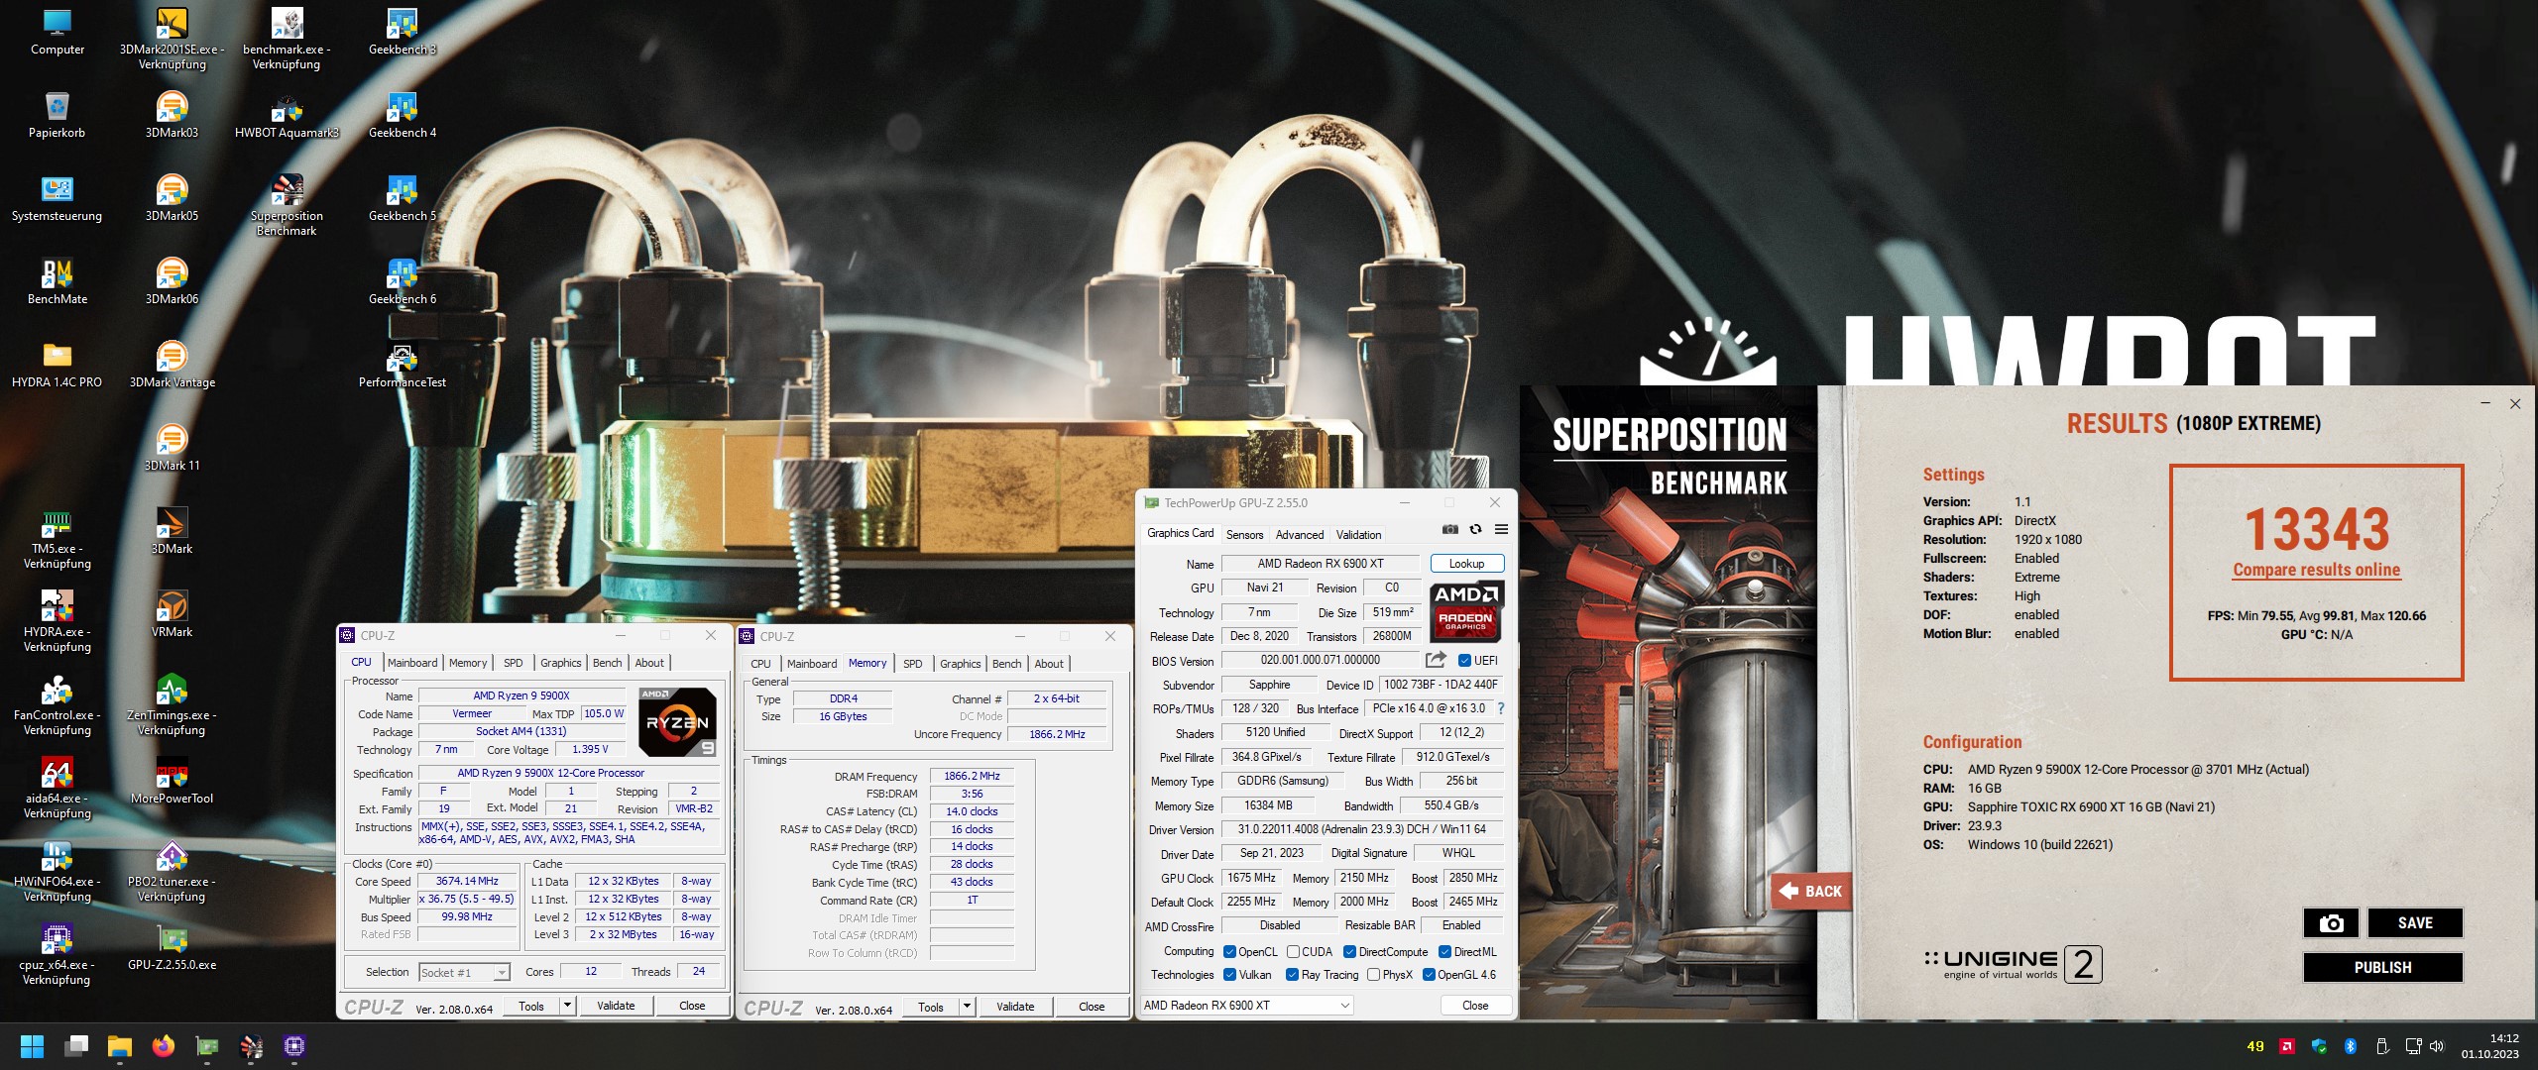Screen dimensions: 2538x1070
Task: Click the GPU-Z screenshot camera icon
Action: point(1449,530)
